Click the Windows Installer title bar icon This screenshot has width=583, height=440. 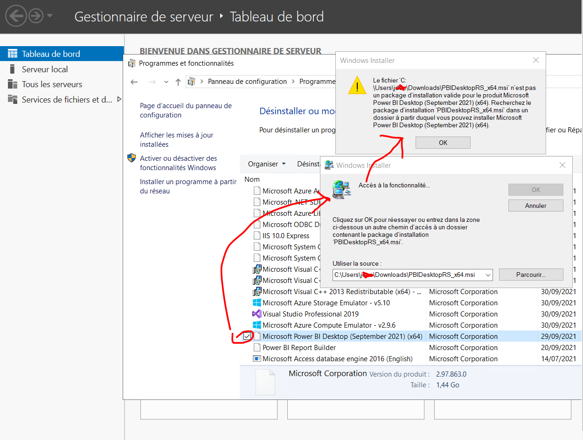pyautogui.click(x=329, y=165)
